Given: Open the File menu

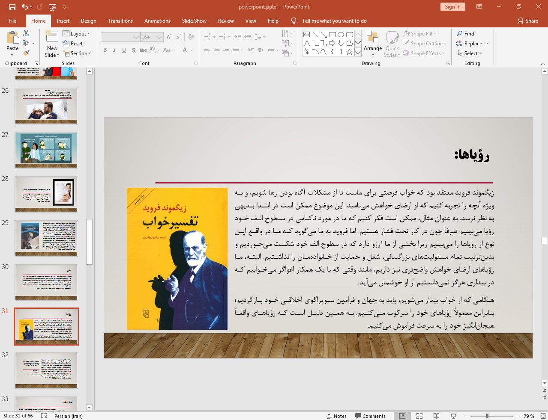Looking at the screenshot, I should pyautogui.click(x=12, y=21).
